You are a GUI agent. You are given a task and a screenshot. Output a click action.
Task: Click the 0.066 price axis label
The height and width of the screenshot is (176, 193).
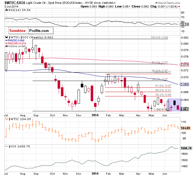(185, 92)
